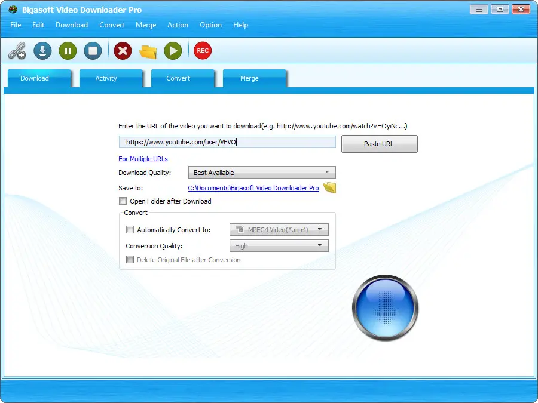
Task: Open the Download menu in the menu bar
Action: 72,25
